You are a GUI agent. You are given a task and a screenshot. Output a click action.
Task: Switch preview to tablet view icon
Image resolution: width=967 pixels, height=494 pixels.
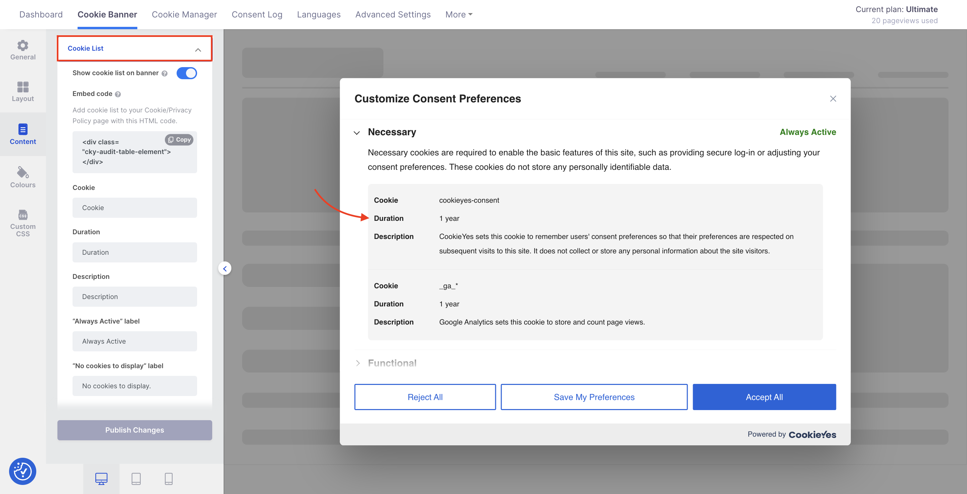coord(136,479)
